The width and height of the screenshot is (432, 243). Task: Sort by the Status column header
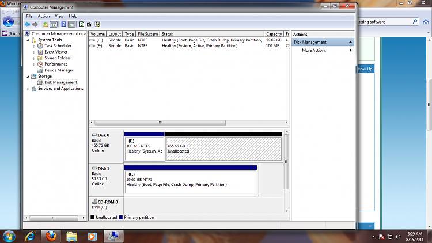point(212,34)
